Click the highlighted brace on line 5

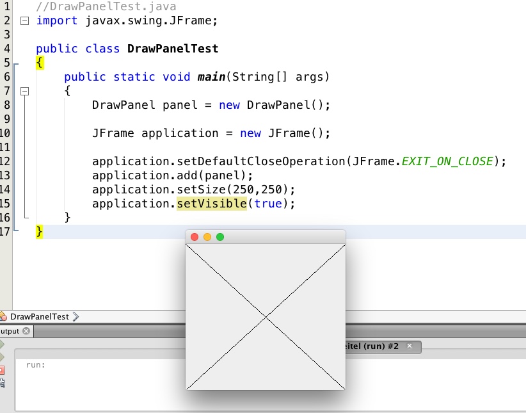pos(40,63)
